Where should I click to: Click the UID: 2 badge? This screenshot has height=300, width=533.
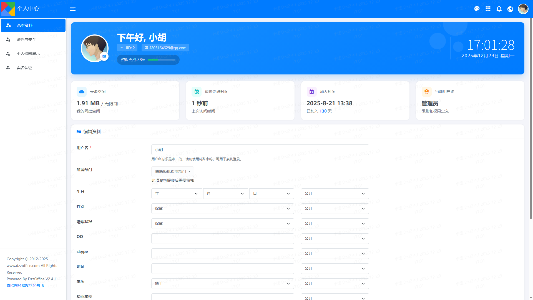tap(127, 48)
